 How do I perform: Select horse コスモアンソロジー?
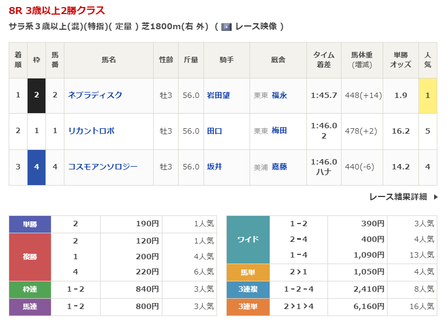pyautogui.click(x=102, y=167)
